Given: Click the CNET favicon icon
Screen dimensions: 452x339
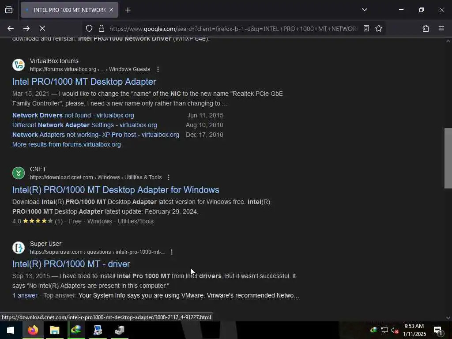Looking at the screenshot, I should pyautogui.click(x=19, y=173).
